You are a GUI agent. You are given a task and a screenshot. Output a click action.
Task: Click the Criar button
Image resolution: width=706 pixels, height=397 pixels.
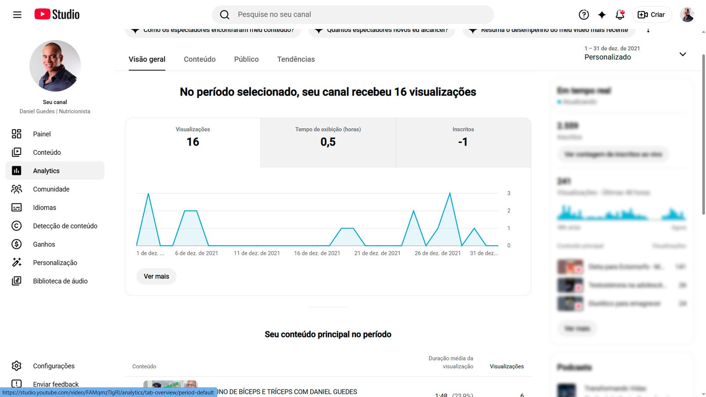pyautogui.click(x=652, y=15)
